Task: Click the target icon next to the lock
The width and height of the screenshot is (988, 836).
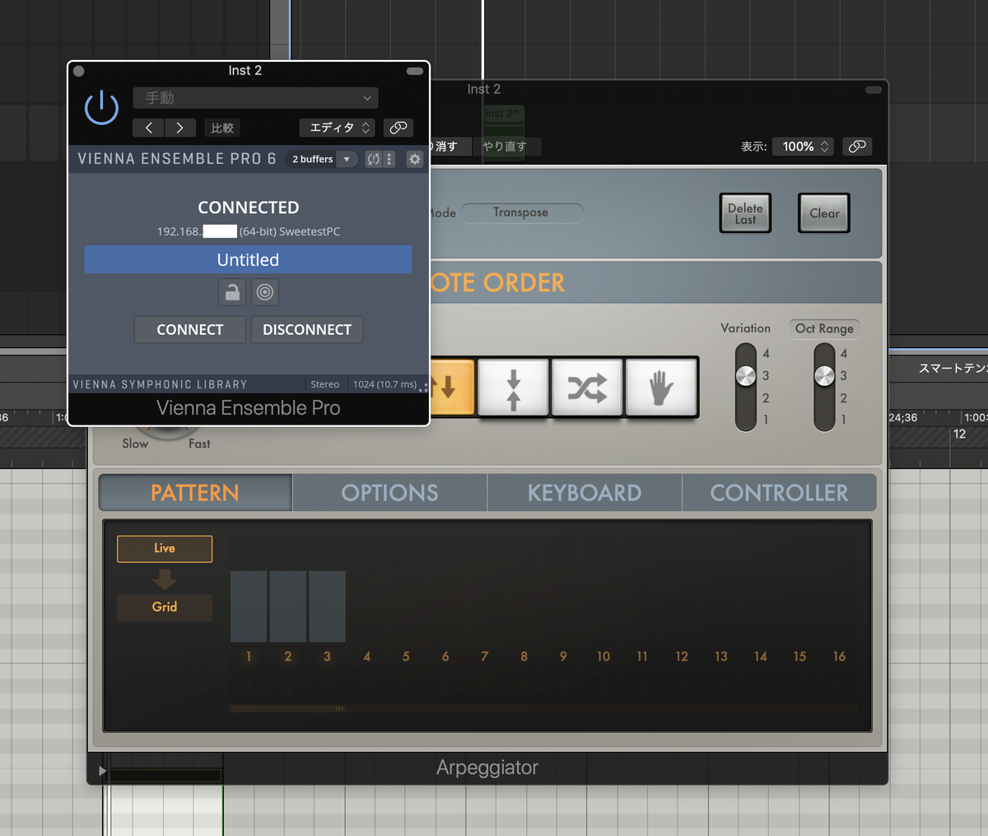Action: click(x=264, y=292)
